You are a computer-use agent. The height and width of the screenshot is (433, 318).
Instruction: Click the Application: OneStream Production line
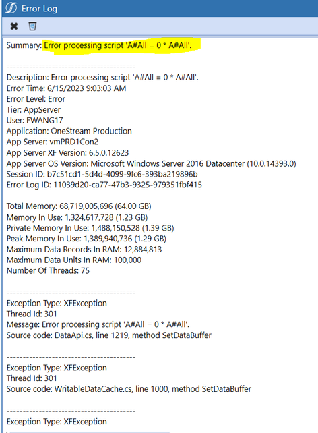pos(69,131)
